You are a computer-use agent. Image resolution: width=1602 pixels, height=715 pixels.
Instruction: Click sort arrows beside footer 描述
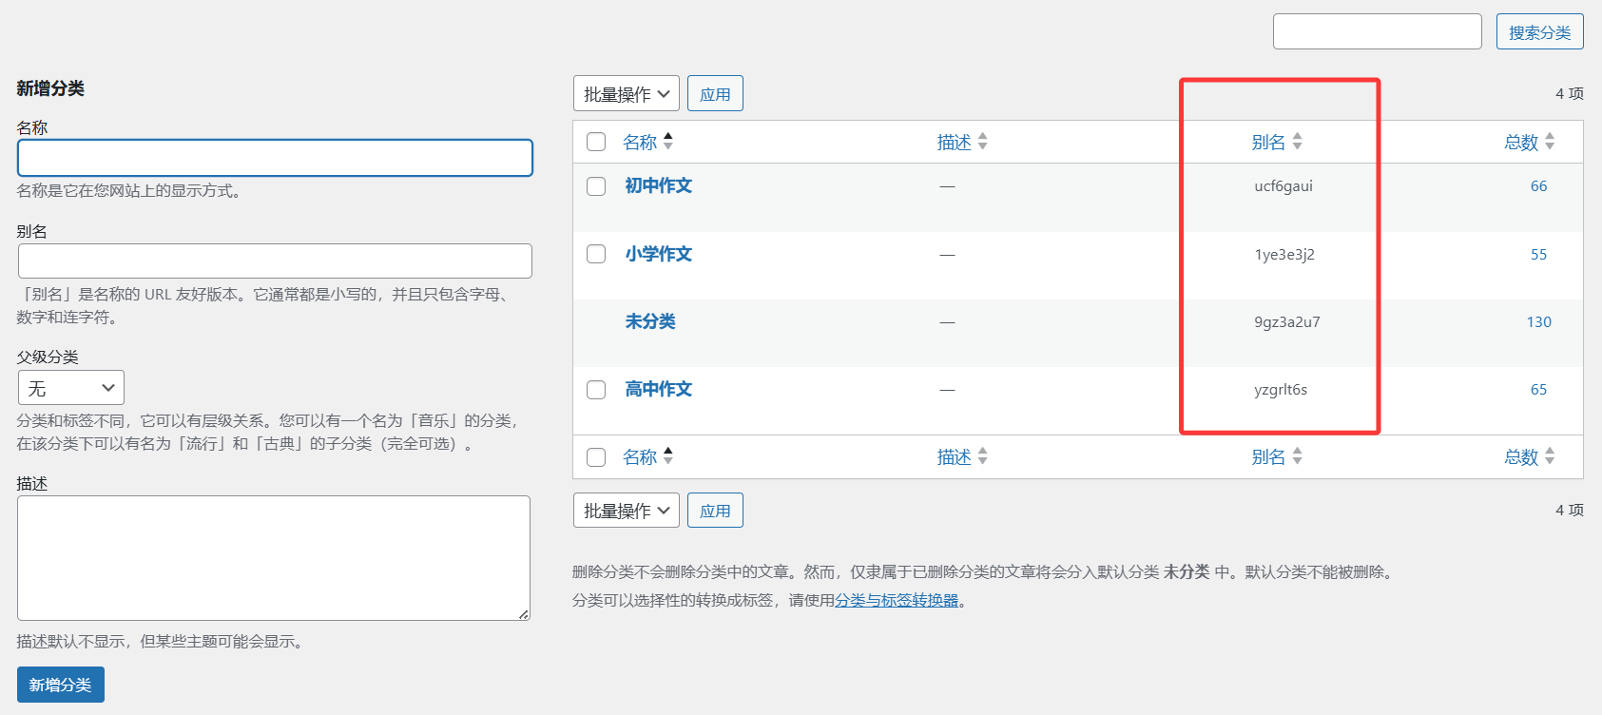point(983,456)
